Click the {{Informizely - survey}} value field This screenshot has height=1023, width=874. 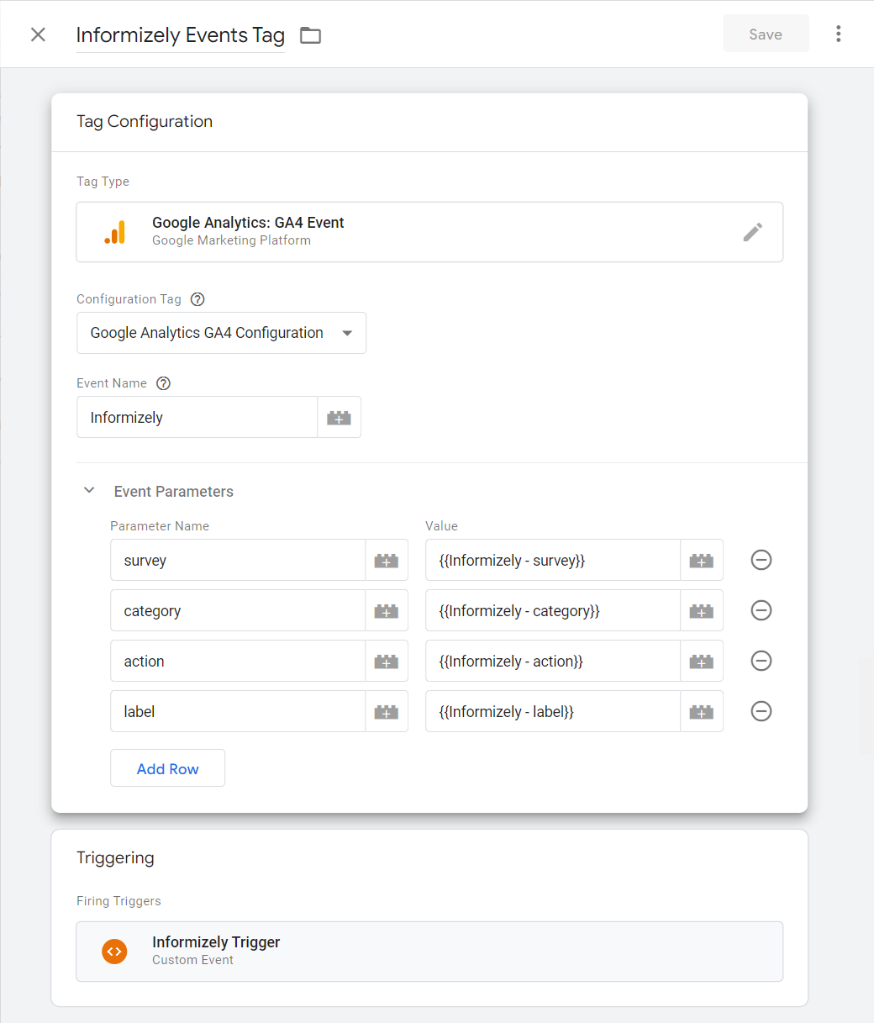click(553, 560)
